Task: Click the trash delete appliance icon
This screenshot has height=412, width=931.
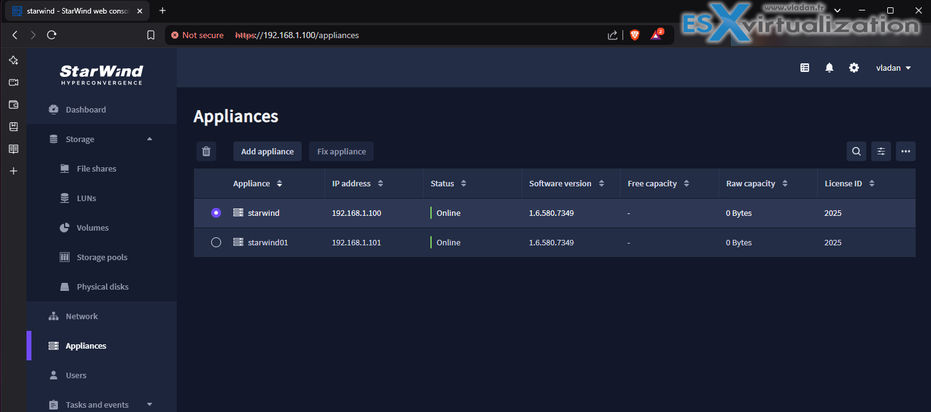Action: (x=206, y=151)
